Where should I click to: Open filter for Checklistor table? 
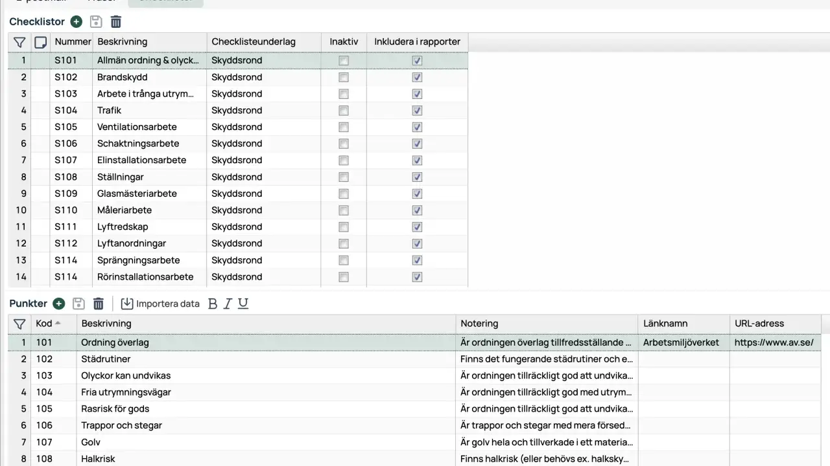point(19,42)
